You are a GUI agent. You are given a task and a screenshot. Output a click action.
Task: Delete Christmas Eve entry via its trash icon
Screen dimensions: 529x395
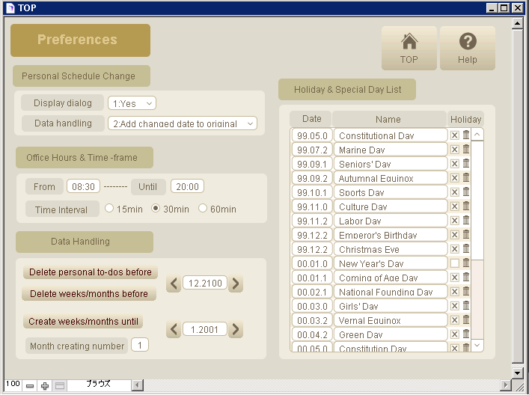click(x=466, y=248)
